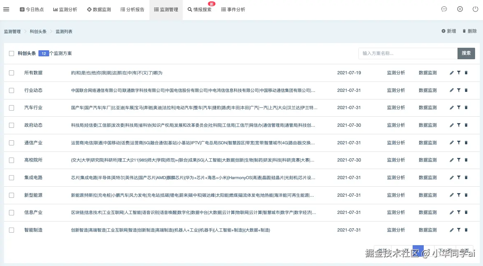Open 监测分析 link in 汽车行业 row

tap(396, 108)
